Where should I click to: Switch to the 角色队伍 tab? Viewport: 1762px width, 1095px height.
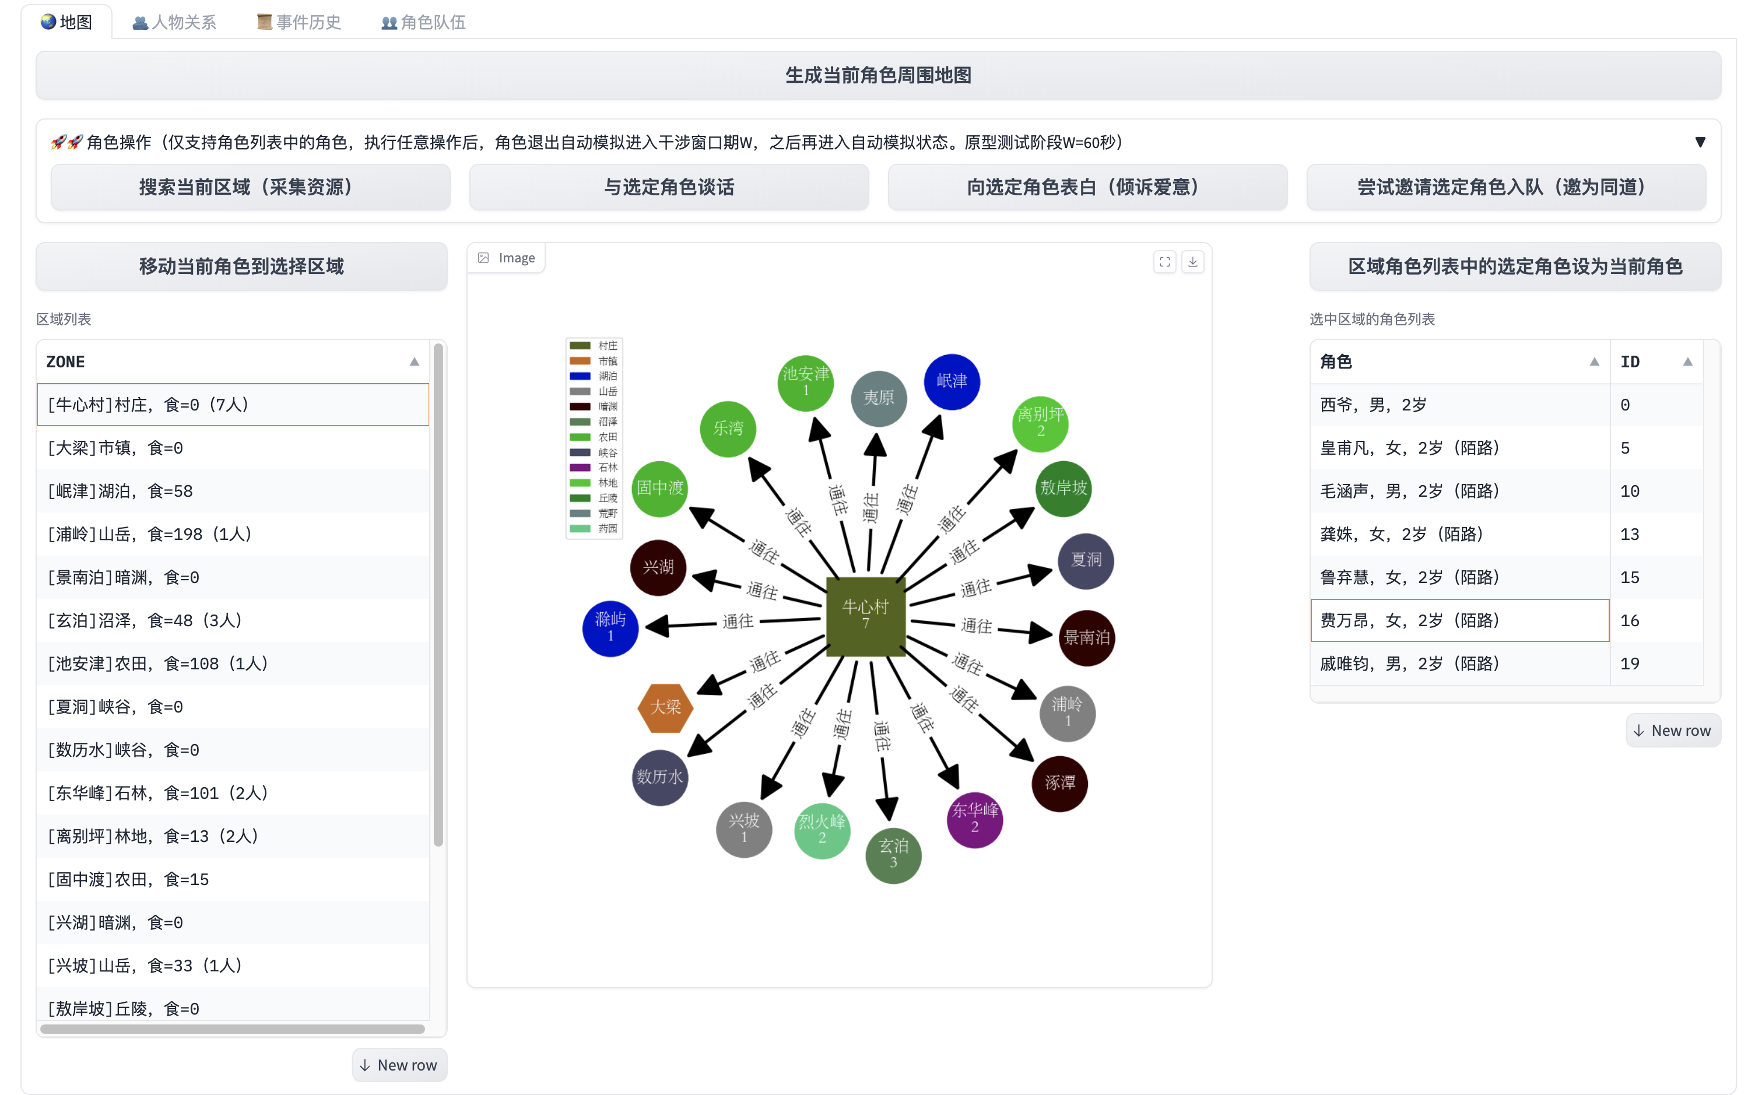click(424, 22)
